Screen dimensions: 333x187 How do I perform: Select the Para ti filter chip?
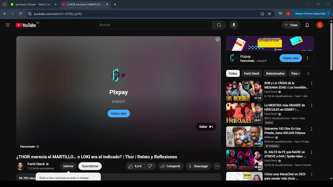click(x=296, y=74)
